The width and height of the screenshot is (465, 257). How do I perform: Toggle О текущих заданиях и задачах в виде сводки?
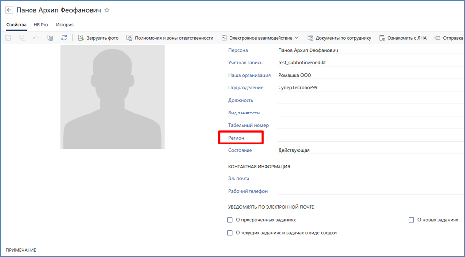coord(230,233)
